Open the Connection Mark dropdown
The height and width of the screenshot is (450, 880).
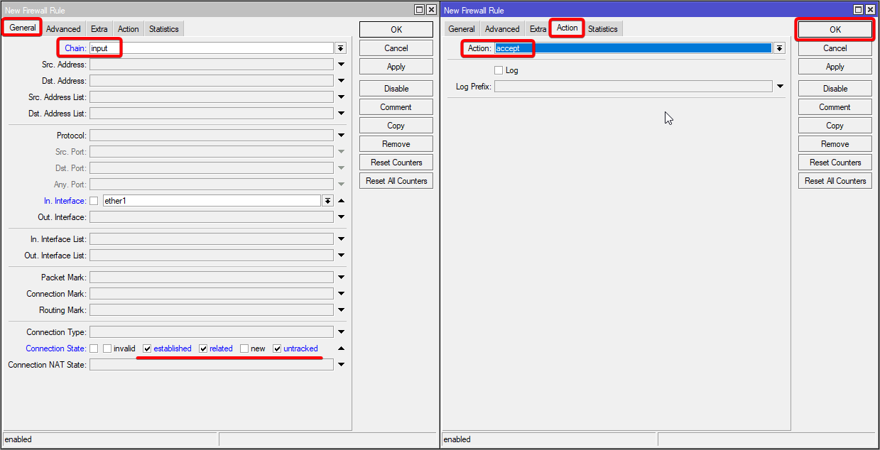[341, 293]
